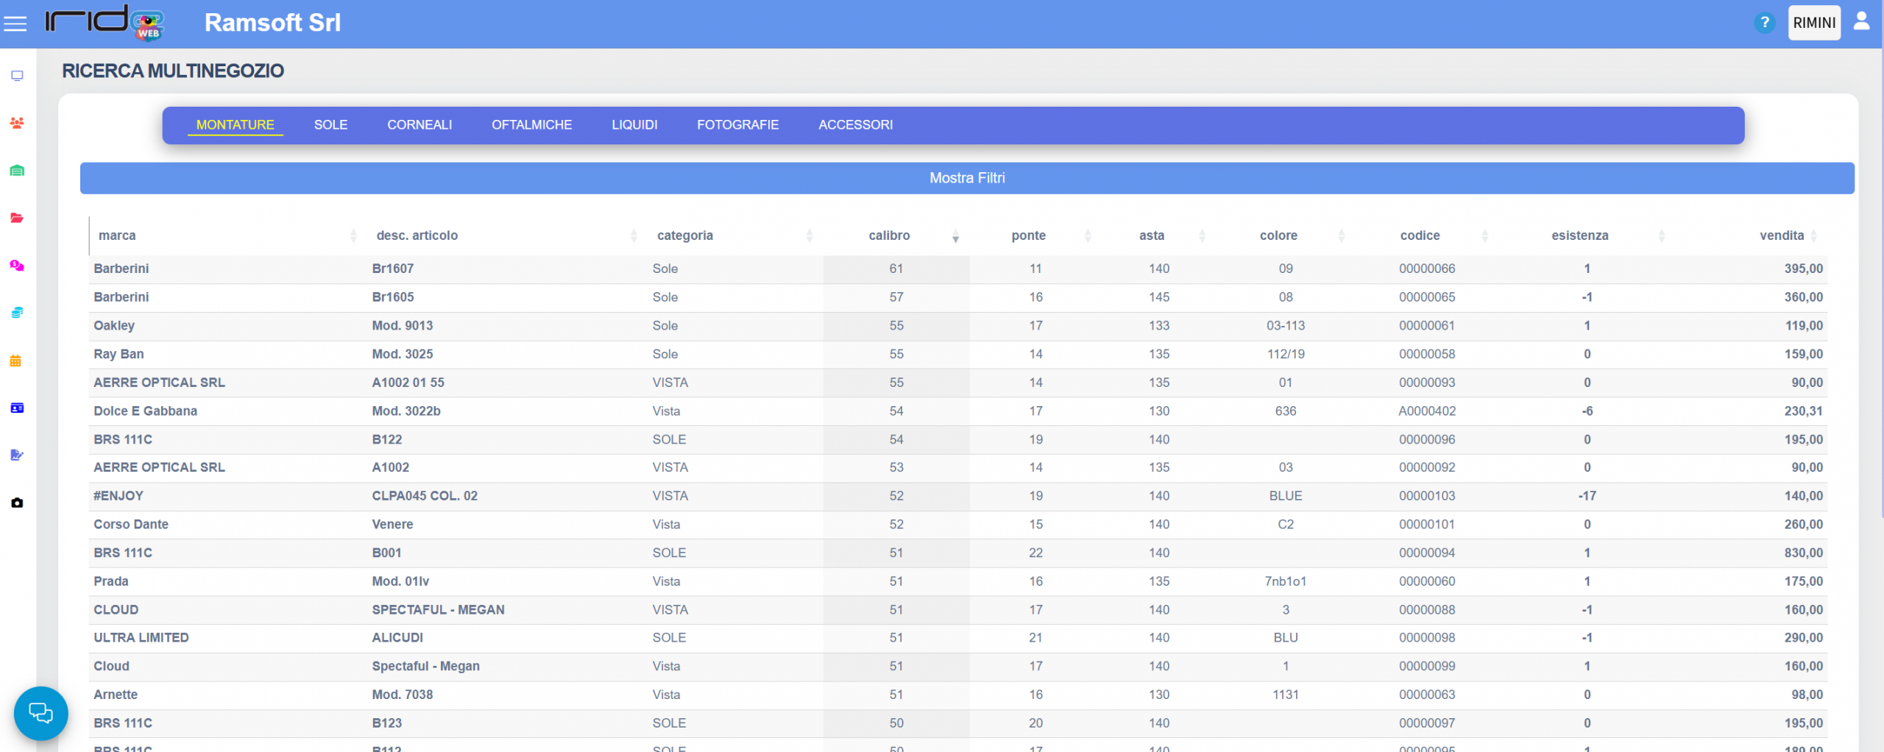Screen dimensions: 1884x752
Task: Open the hamburger menu
Action: click(x=15, y=24)
